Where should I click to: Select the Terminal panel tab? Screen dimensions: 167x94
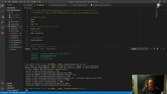[x=27, y=49]
